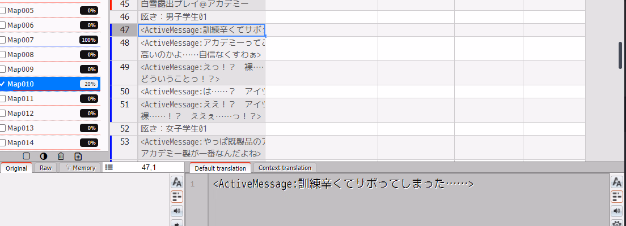Click font size icon in Original pane
The width and height of the screenshot is (626, 226).
coord(177,182)
